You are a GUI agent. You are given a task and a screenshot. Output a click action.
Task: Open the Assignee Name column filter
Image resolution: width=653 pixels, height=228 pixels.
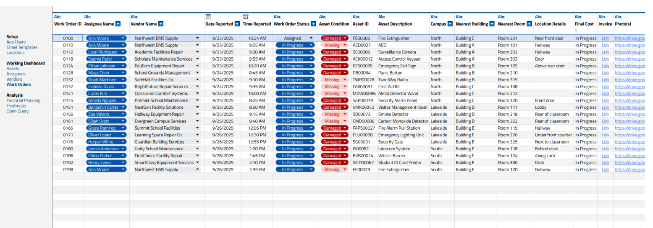118,24
